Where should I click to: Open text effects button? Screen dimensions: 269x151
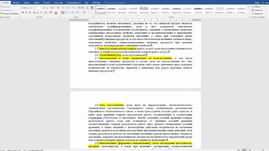[46, 13]
